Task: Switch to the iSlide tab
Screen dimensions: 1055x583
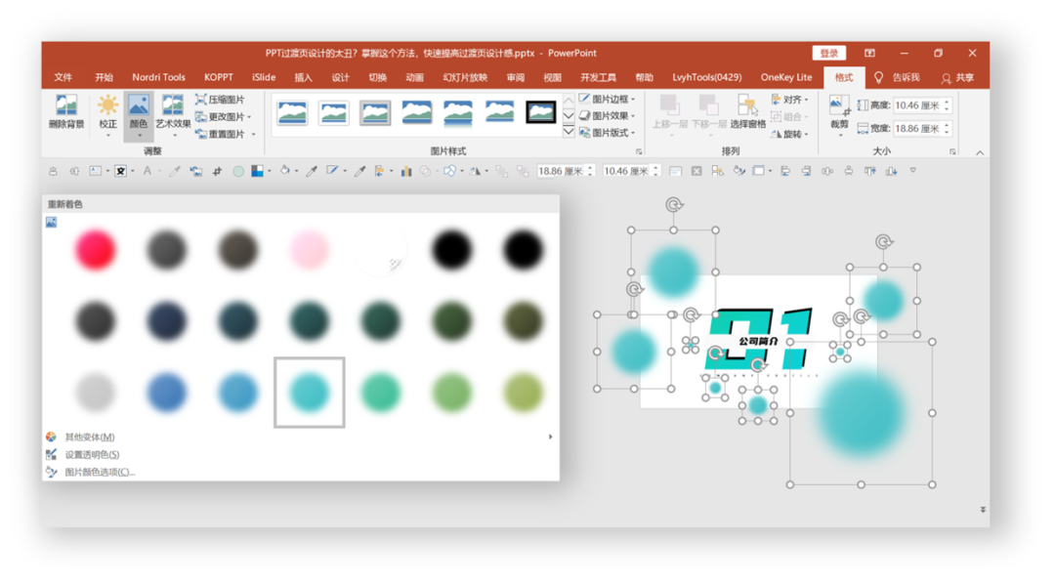Action: (x=264, y=77)
